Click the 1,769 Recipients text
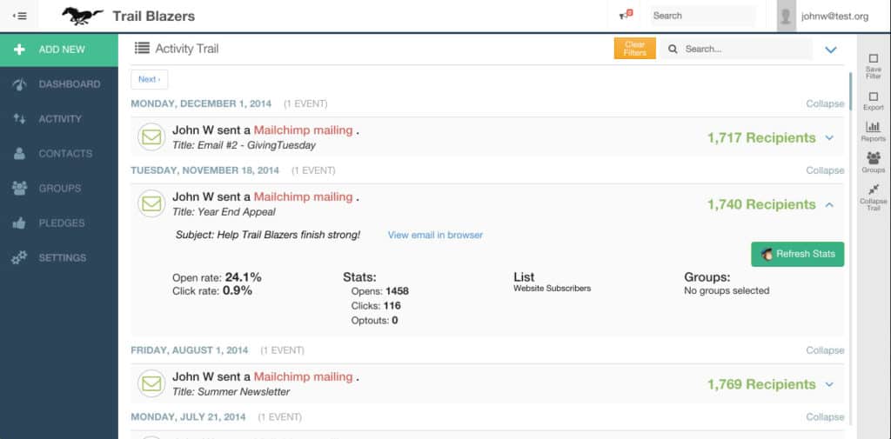The width and height of the screenshot is (891, 439). (761, 384)
